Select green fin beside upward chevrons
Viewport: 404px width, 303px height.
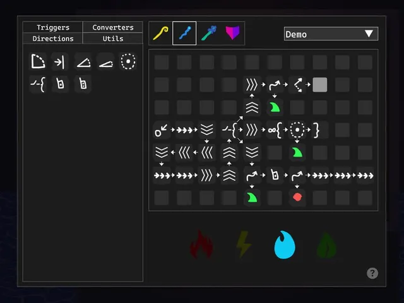click(x=275, y=107)
